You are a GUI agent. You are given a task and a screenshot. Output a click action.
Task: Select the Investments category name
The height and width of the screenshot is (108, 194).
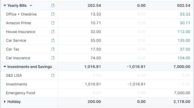(x=16, y=84)
